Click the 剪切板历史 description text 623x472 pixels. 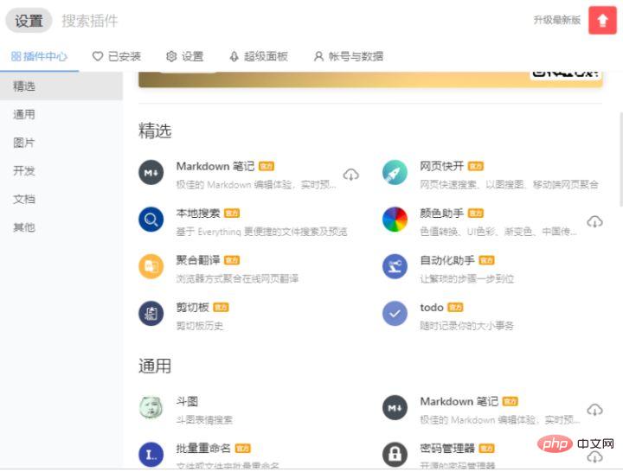200,326
